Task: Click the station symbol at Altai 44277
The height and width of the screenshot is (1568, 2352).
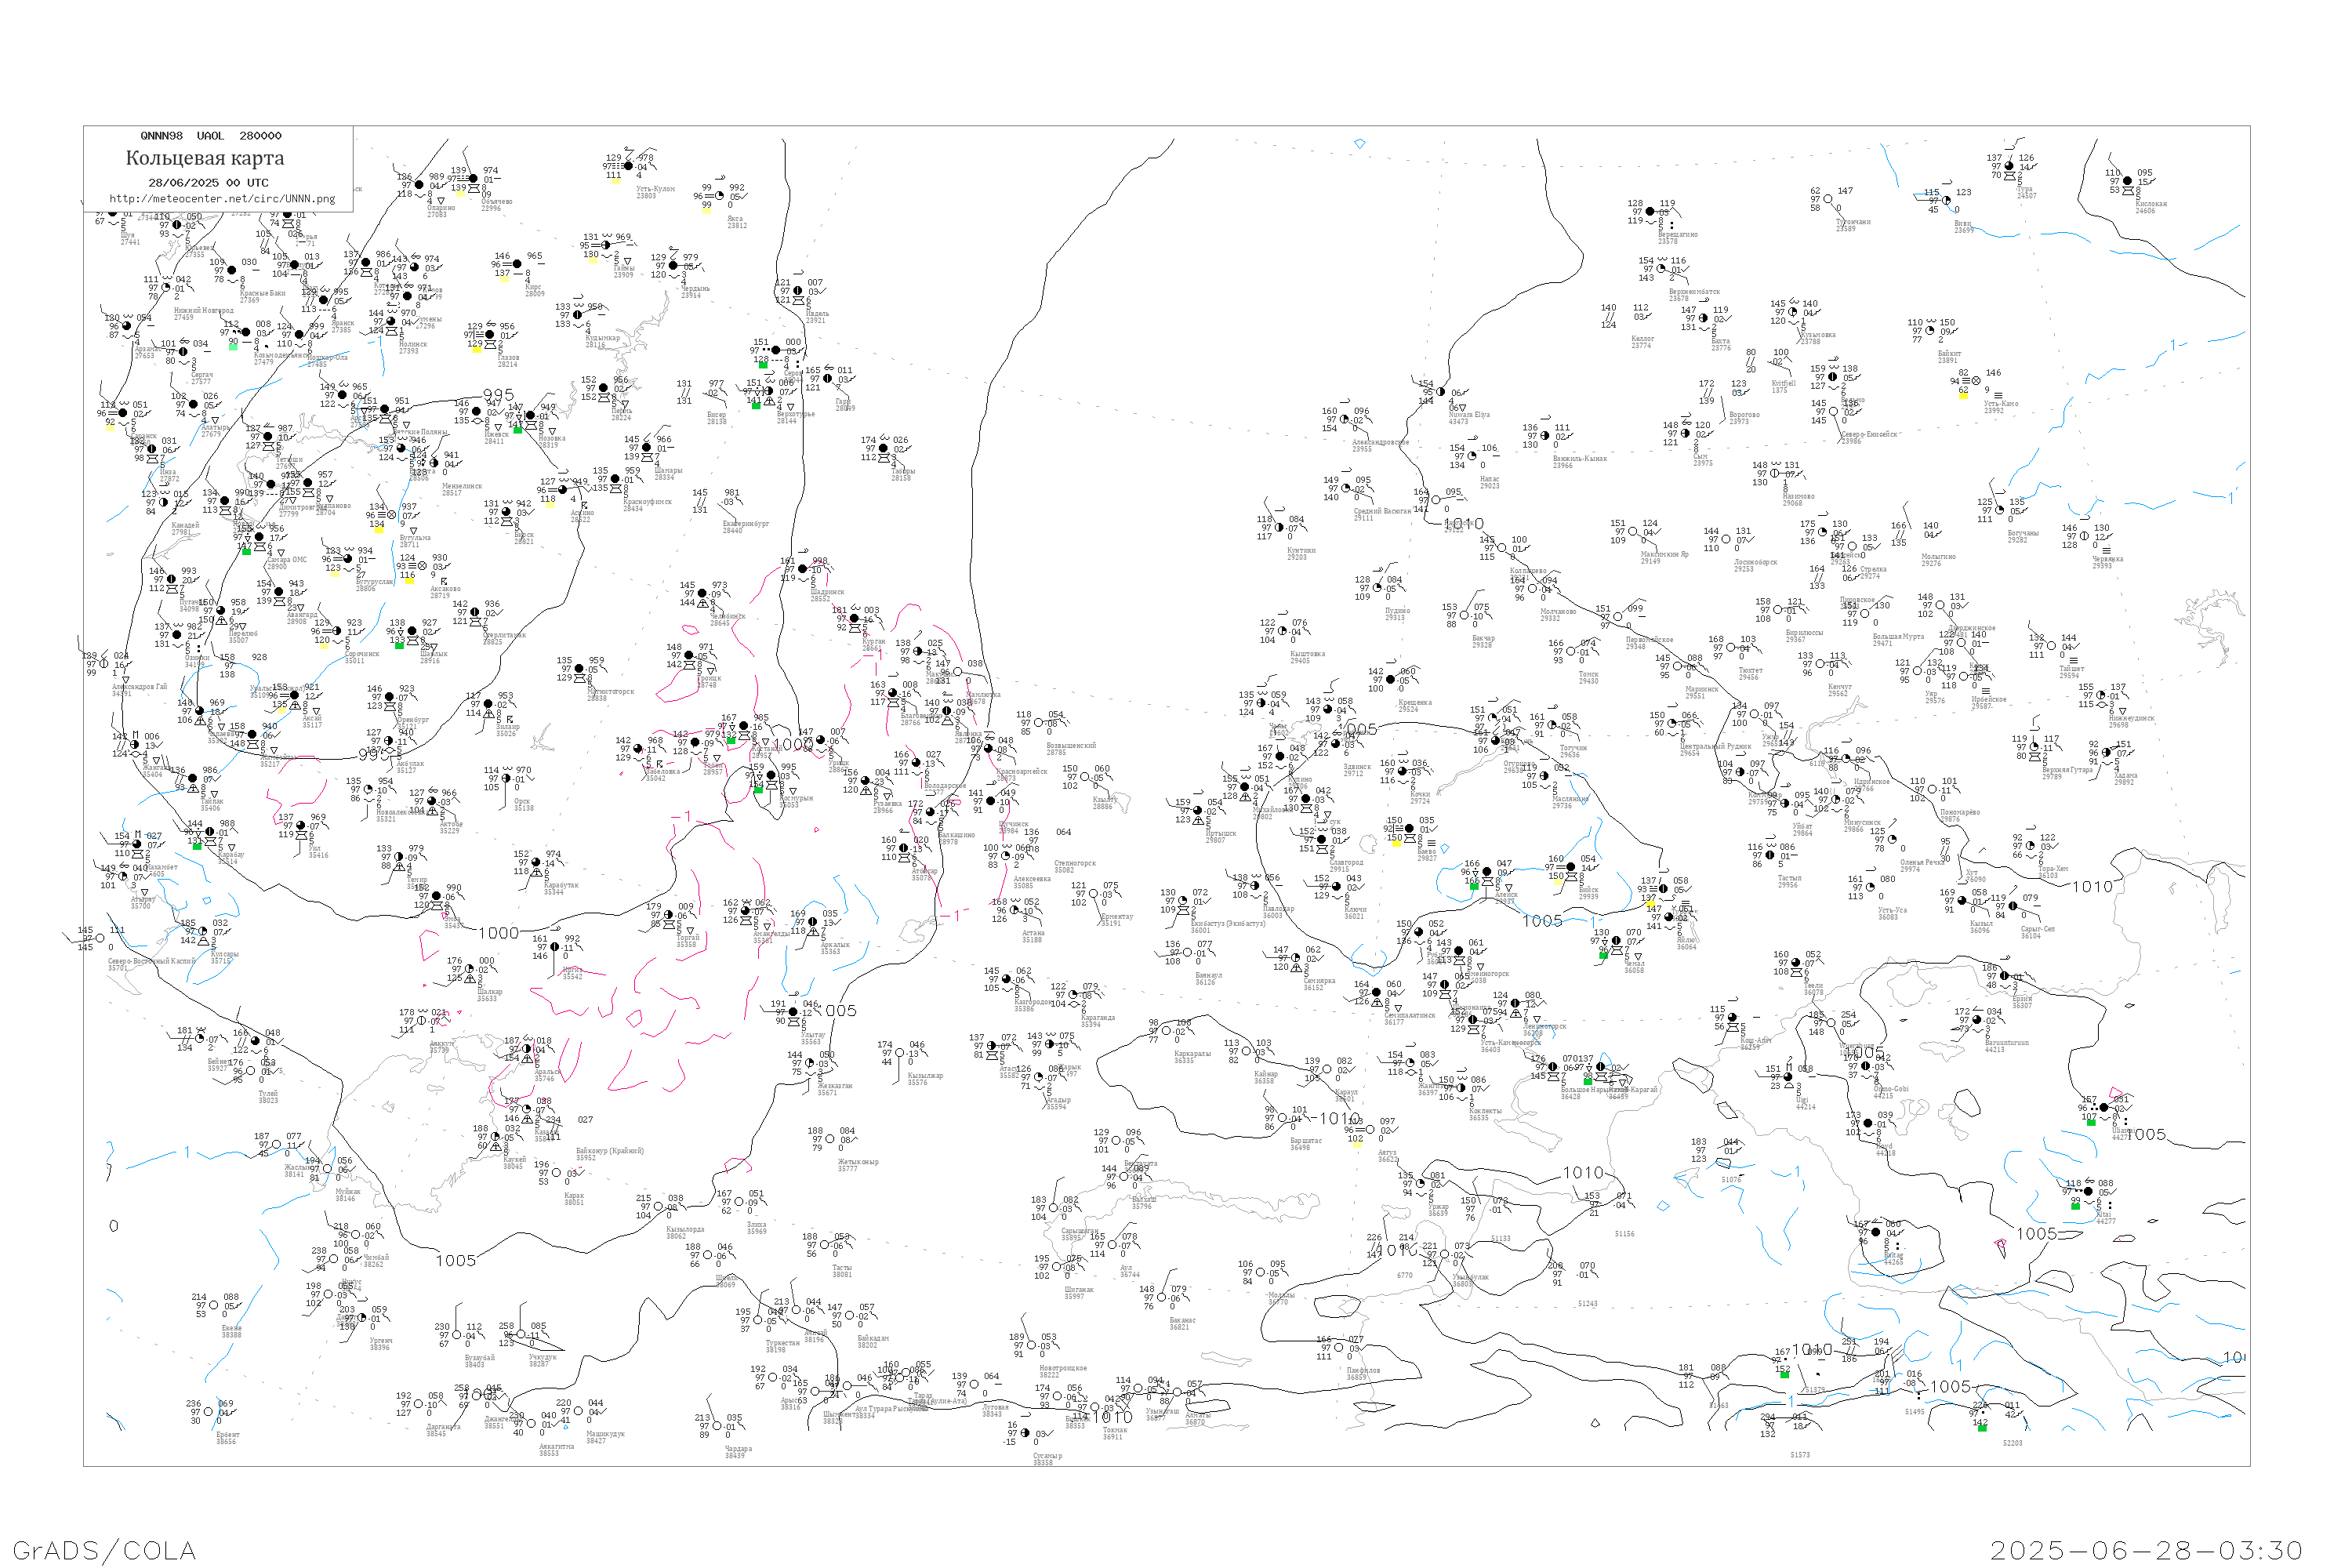Action: pyautogui.click(x=2088, y=1191)
